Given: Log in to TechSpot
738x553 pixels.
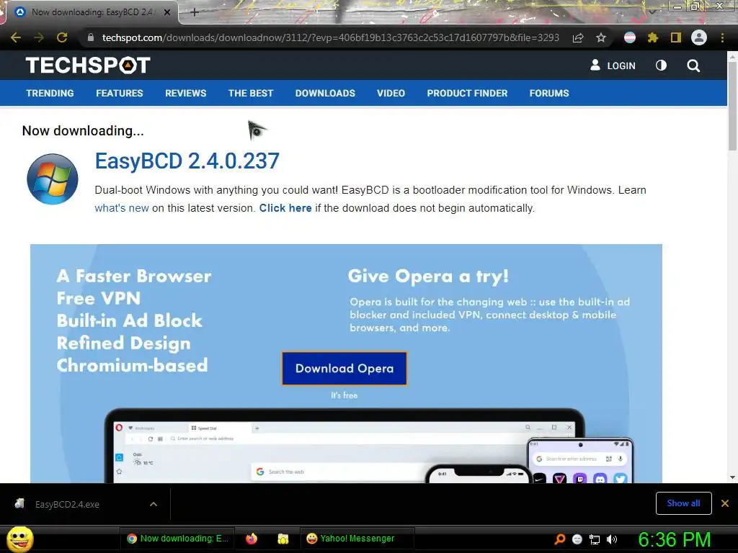Looking at the screenshot, I should click(x=613, y=66).
